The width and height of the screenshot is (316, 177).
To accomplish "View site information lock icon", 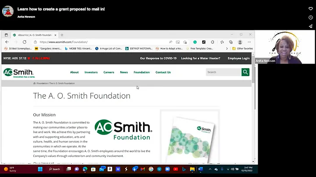I will point(35,42).
